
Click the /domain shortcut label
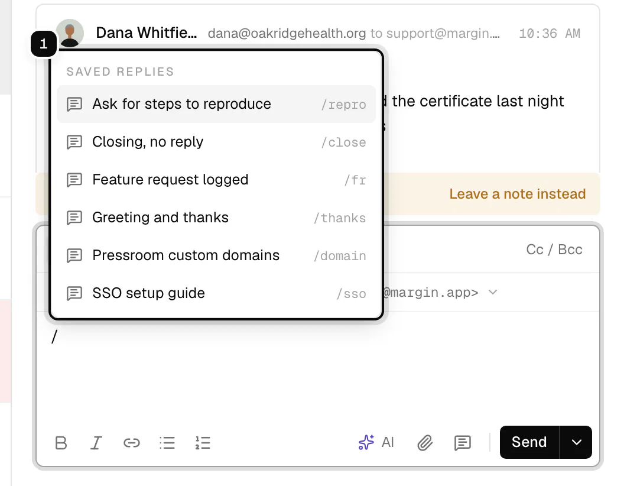340,255
